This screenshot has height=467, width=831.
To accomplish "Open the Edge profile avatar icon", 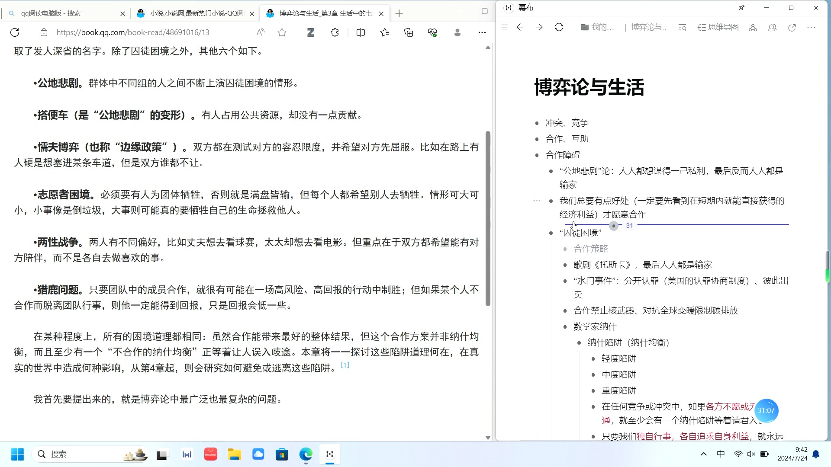I will pyautogui.click(x=457, y=32).
